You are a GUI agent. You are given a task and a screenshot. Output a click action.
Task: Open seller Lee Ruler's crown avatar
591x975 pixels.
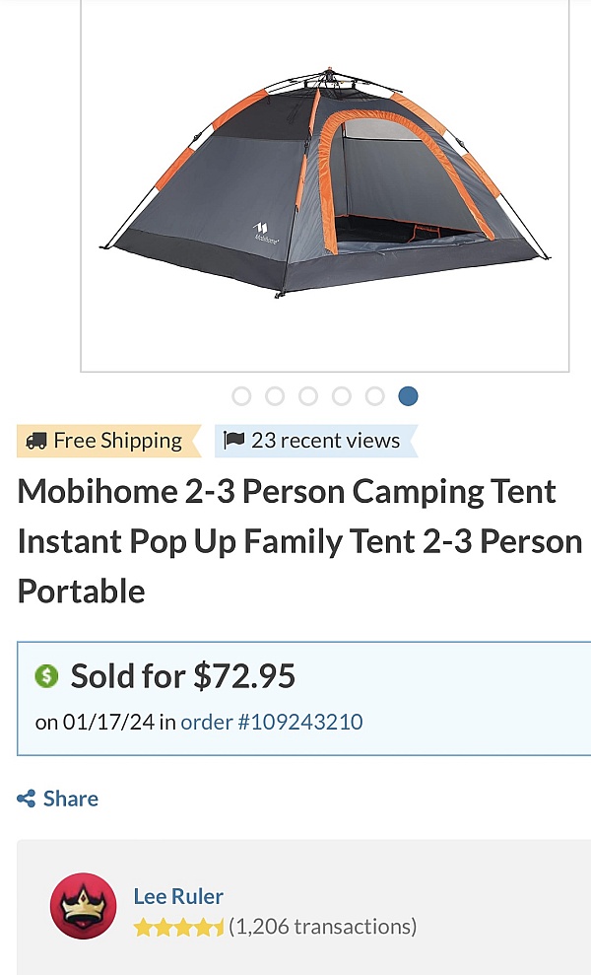[x=83, y=905]
